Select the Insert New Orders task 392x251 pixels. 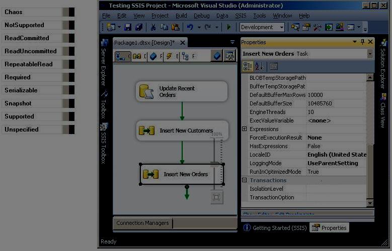pos(182,174)
